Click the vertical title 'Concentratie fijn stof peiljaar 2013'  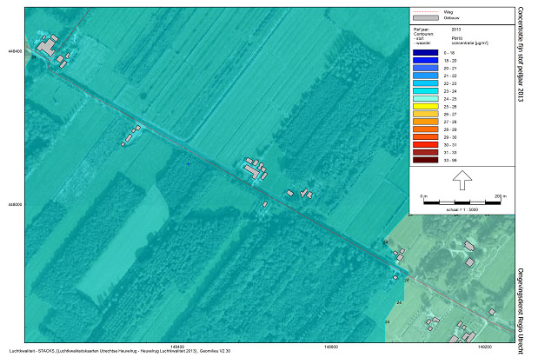coord(521,54)
